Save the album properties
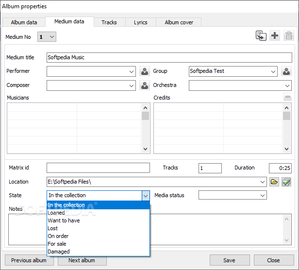Image resolution: width=299 pixels, height=270 pixels. 230,260
